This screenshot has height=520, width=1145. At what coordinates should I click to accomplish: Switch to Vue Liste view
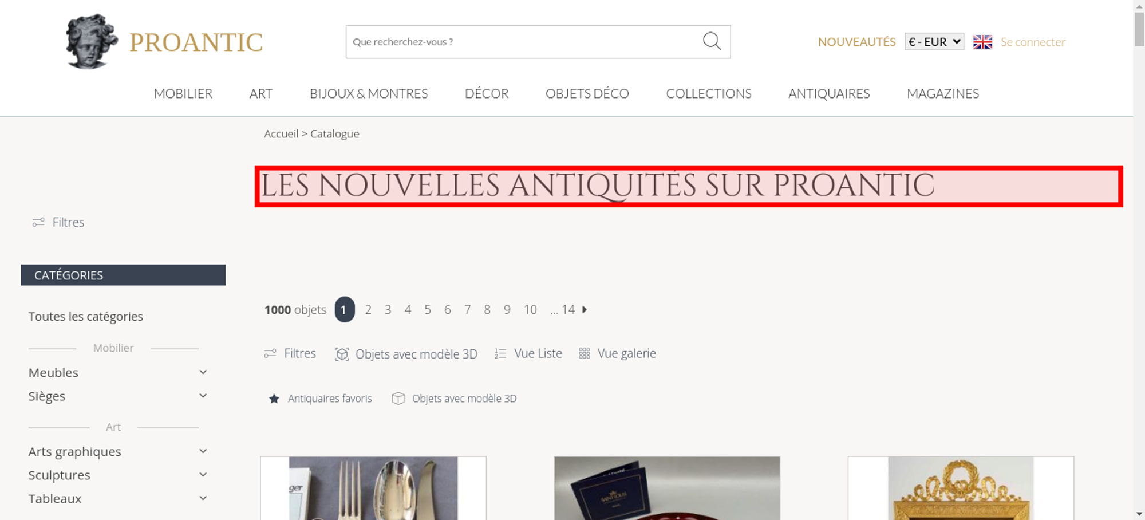(528, 353)
